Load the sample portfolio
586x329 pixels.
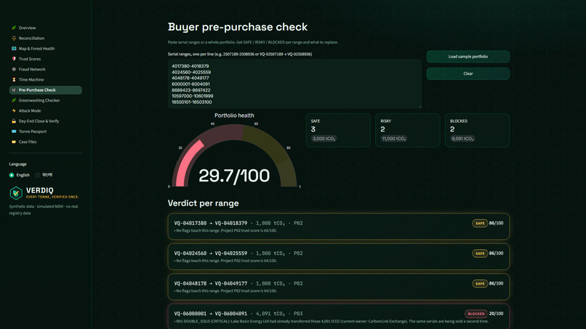pyautogui.click(x=468, y=57)
